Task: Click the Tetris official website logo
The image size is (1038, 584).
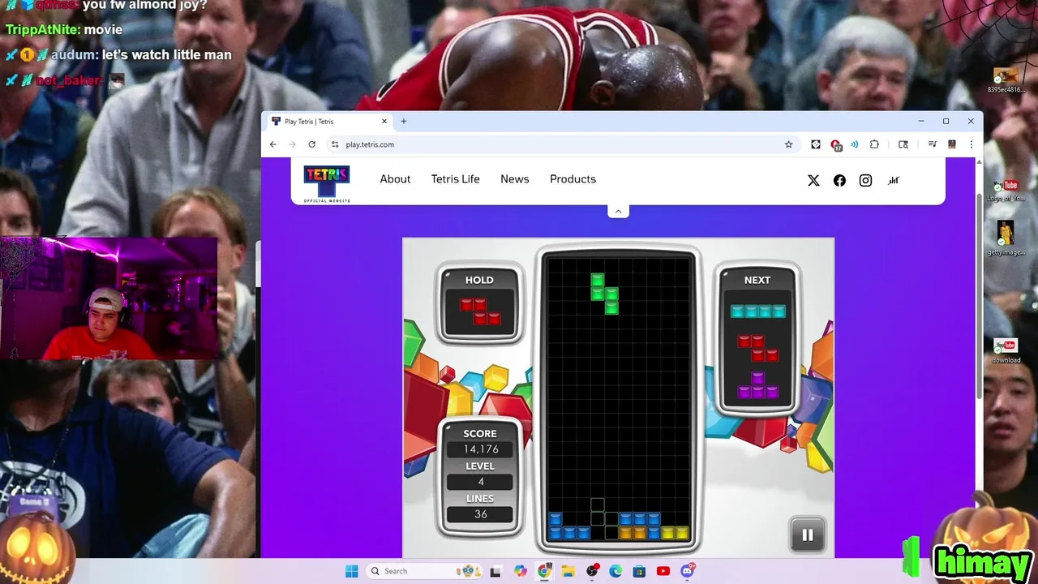Action: [327, 183]
